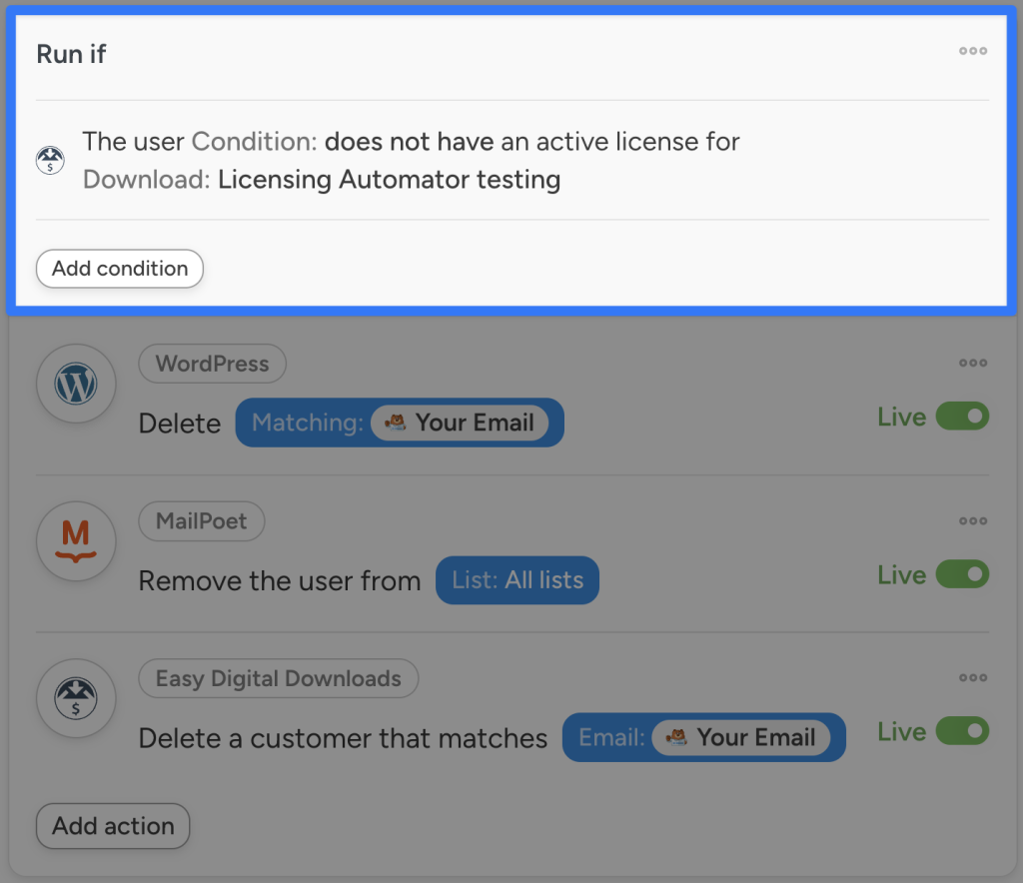Open the Run if options menu
Screen dimensions: 1023x883
tap(972, 51)
